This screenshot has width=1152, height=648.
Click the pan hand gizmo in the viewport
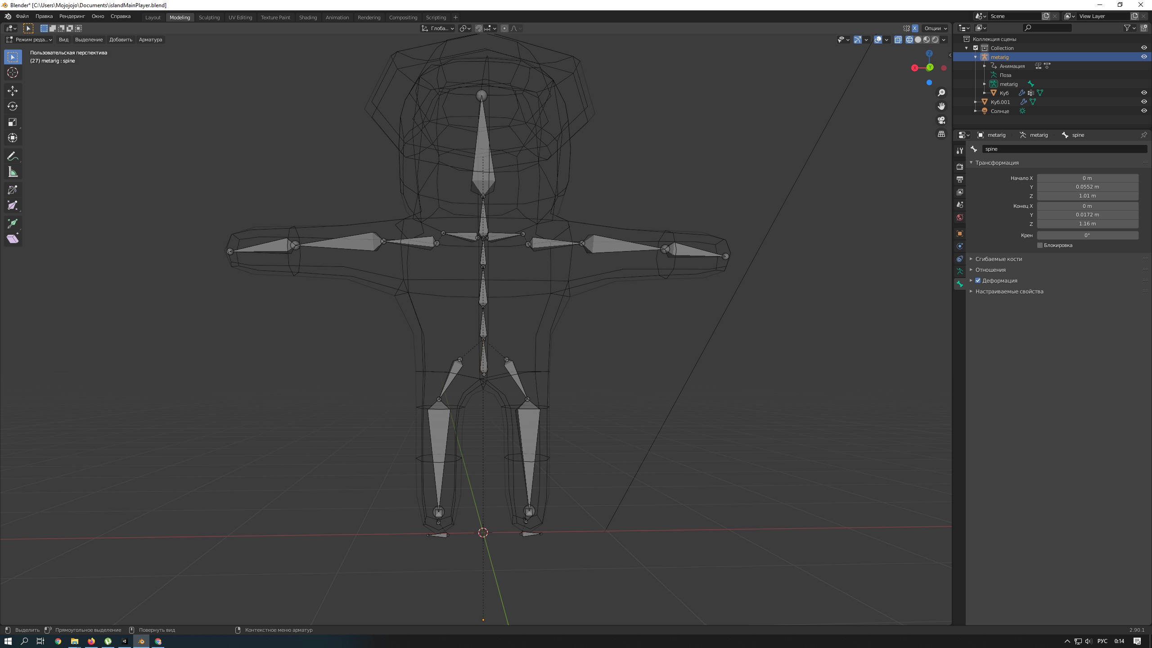pyautogui.click(x=941, y=106)
